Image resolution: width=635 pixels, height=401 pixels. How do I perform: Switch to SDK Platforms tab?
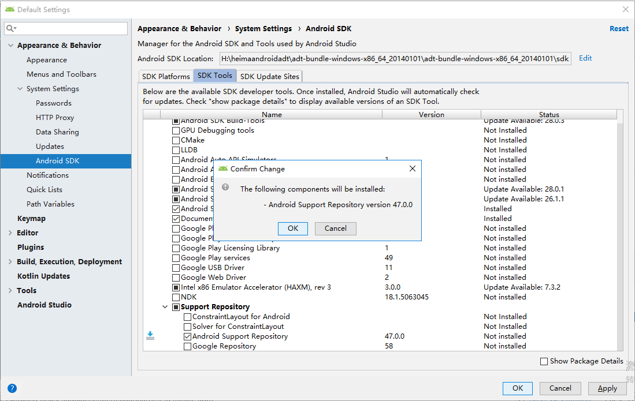[166, 76]
